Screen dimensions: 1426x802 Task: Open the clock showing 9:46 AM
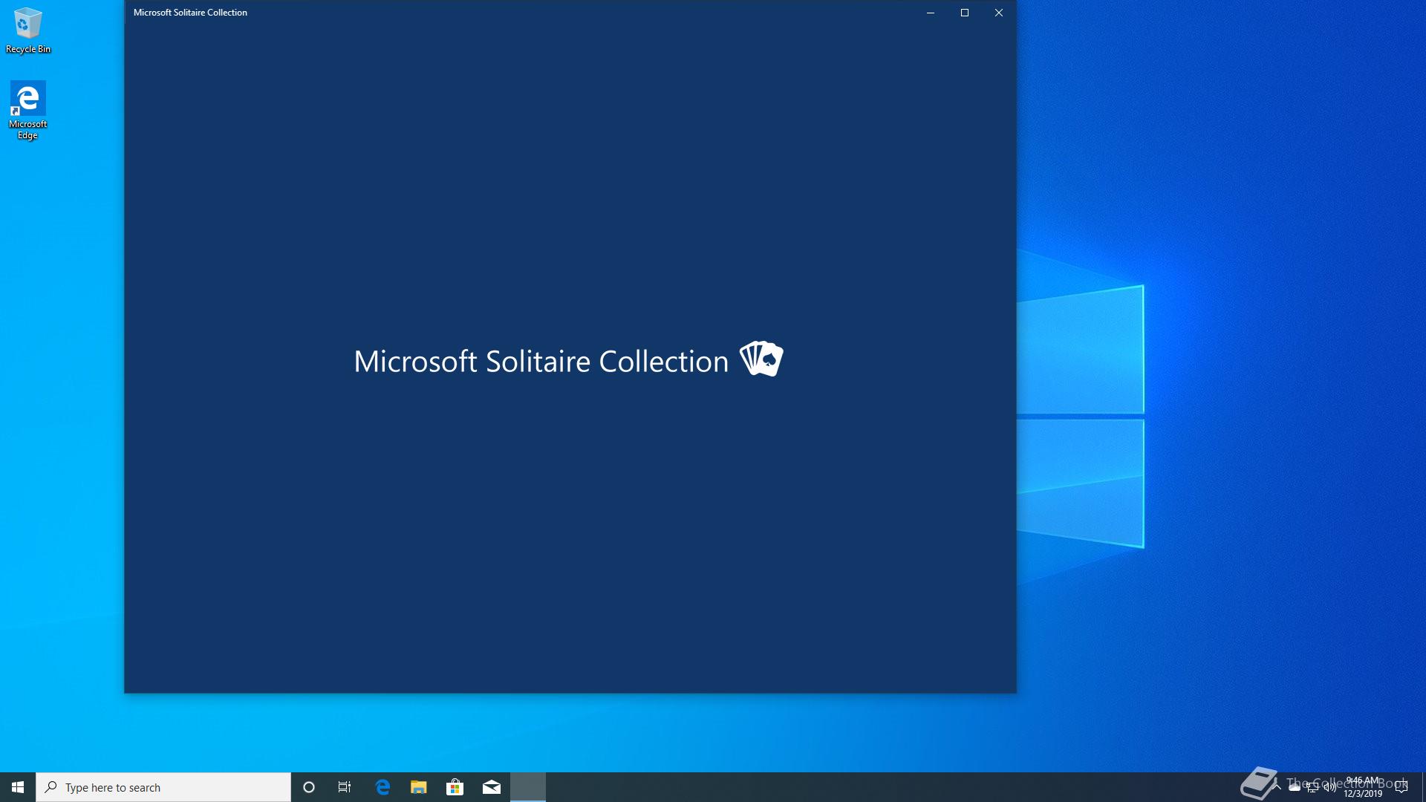coord(1363,787)
